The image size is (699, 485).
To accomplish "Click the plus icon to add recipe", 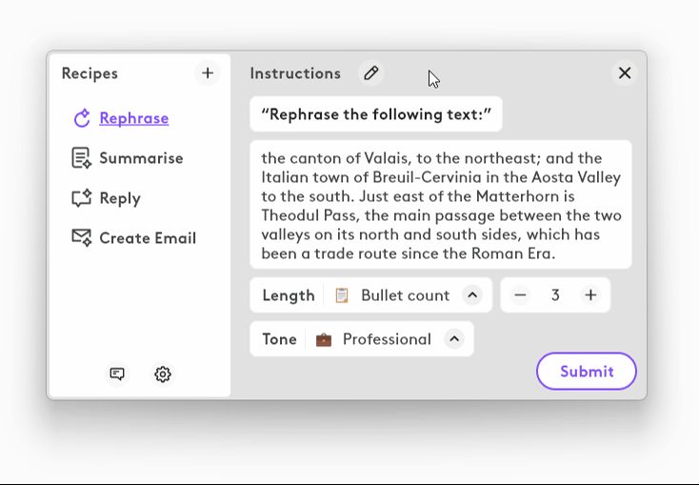I will tap(208, 73).
